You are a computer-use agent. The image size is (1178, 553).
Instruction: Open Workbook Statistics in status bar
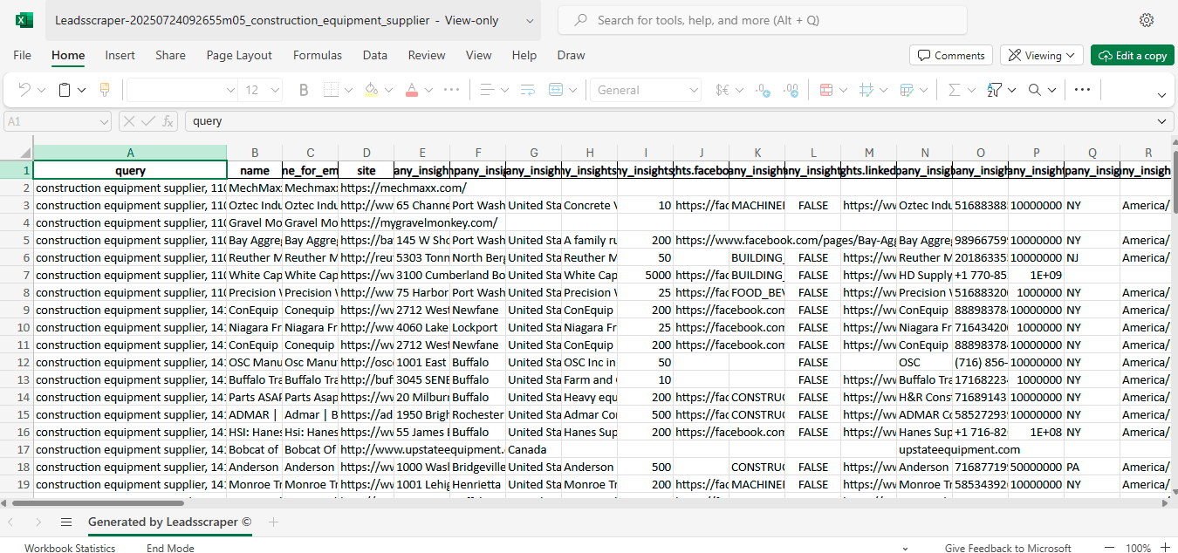tap(70, 548)
